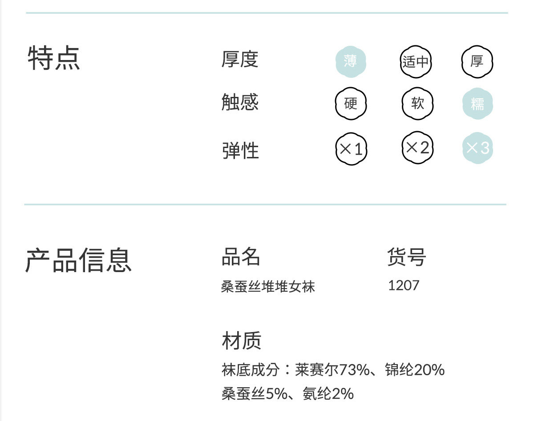This screenshot has height=421, width=534.
Task: Select the 薄 thickness badge
Action: point(350,61)
